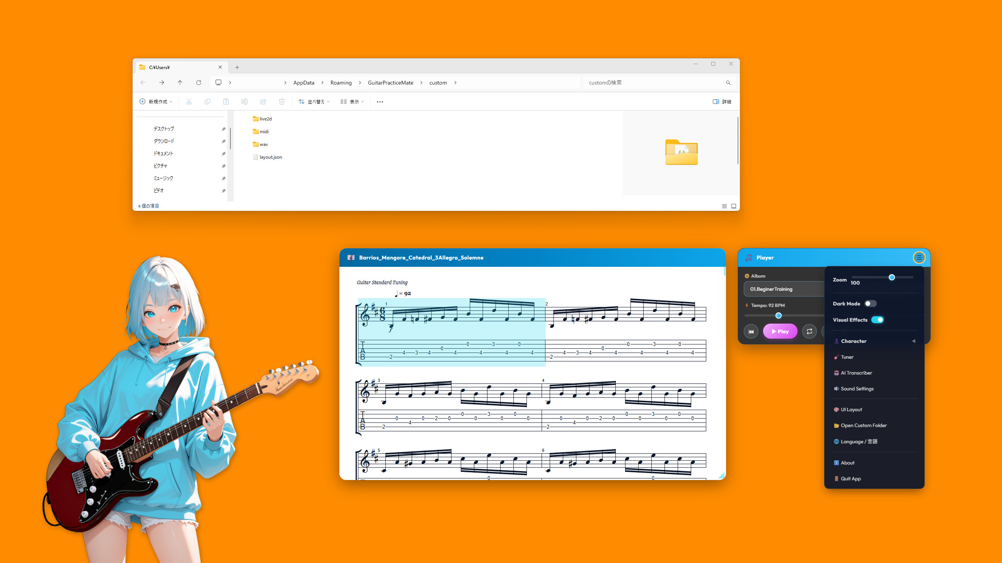Click custom breadcrumb segment
This screenshot has width=1002, height=563.
point(438,83)
